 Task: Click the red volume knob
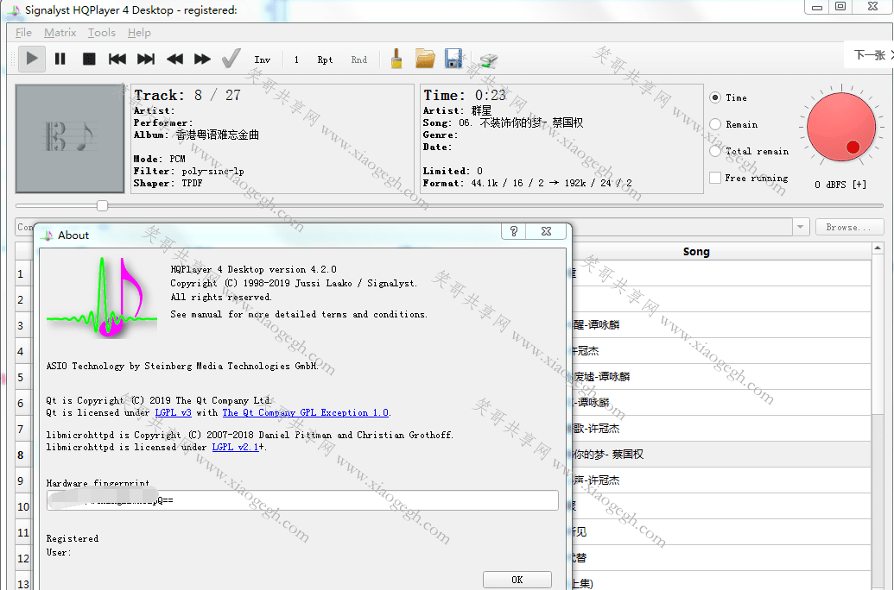pyautogui.click(x=841, y=127)
